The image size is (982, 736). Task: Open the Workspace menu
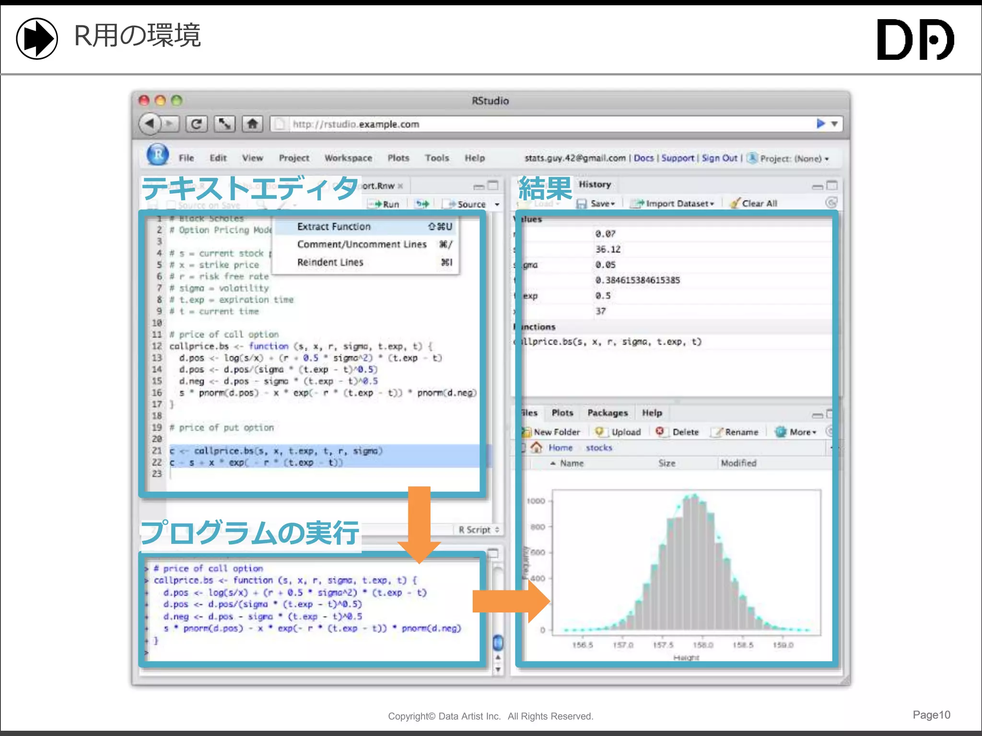pos(348,158)
